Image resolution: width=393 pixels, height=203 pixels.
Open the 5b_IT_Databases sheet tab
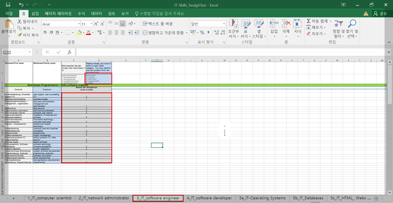tap(308, 199)
